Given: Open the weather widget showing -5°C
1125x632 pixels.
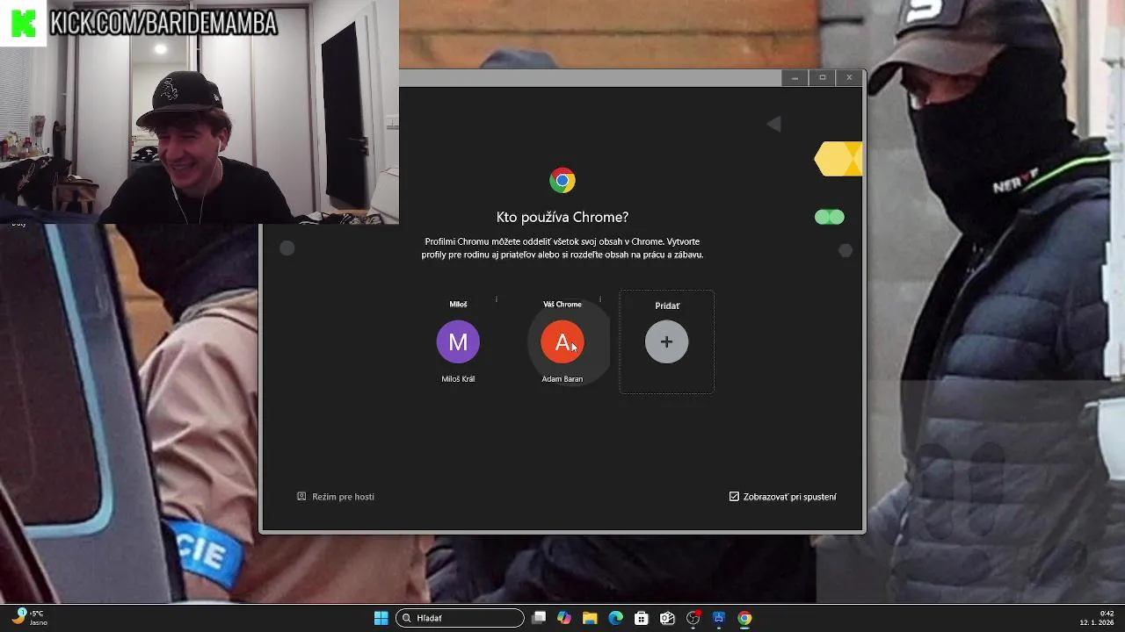Looking at the screenshot, I should (29, 618).
